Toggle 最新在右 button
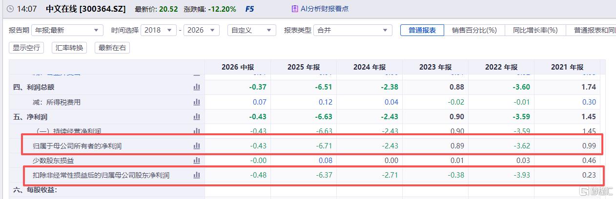616x199 pixels. coord(112,48)
